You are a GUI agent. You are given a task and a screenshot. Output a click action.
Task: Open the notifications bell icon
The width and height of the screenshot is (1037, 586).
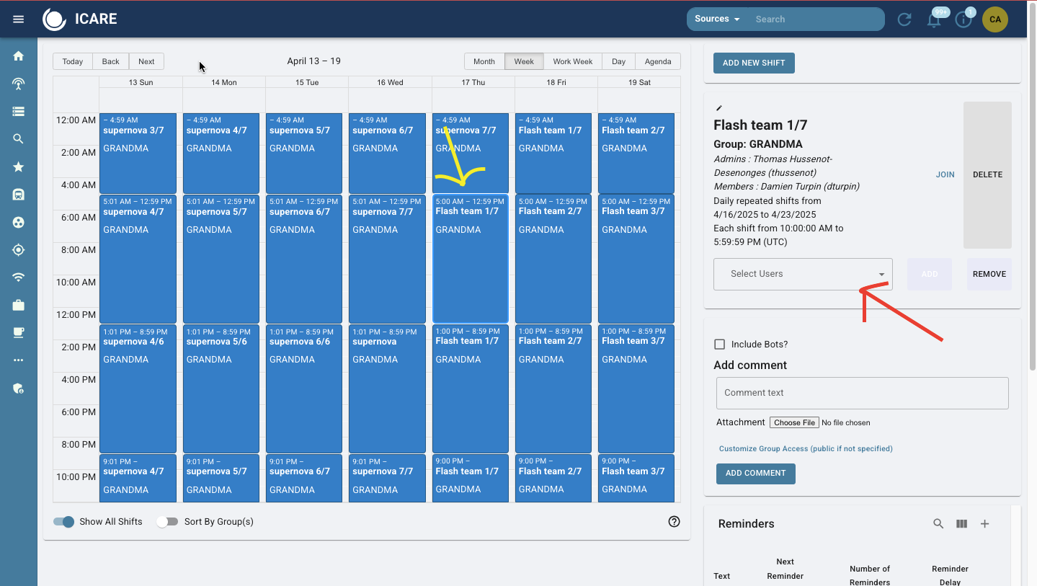click(934, 20)
